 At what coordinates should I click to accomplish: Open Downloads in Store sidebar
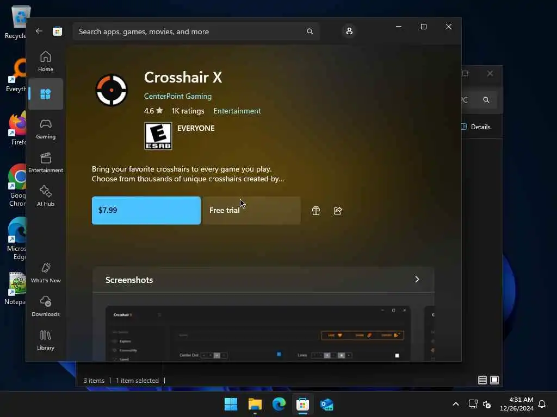46,306
